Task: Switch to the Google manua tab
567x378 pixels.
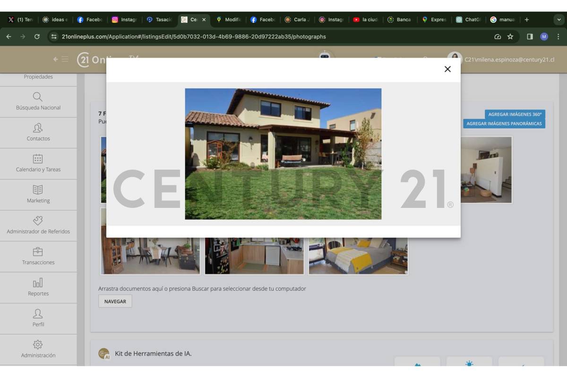Action: pyautogui.click(x=503, y=20)
